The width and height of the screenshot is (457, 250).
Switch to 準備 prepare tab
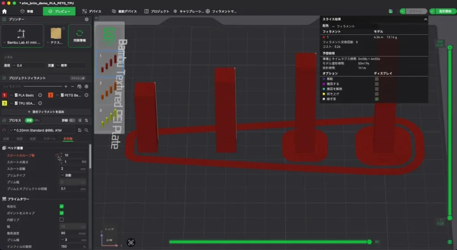pyautogui.click(x=27, y=11)
